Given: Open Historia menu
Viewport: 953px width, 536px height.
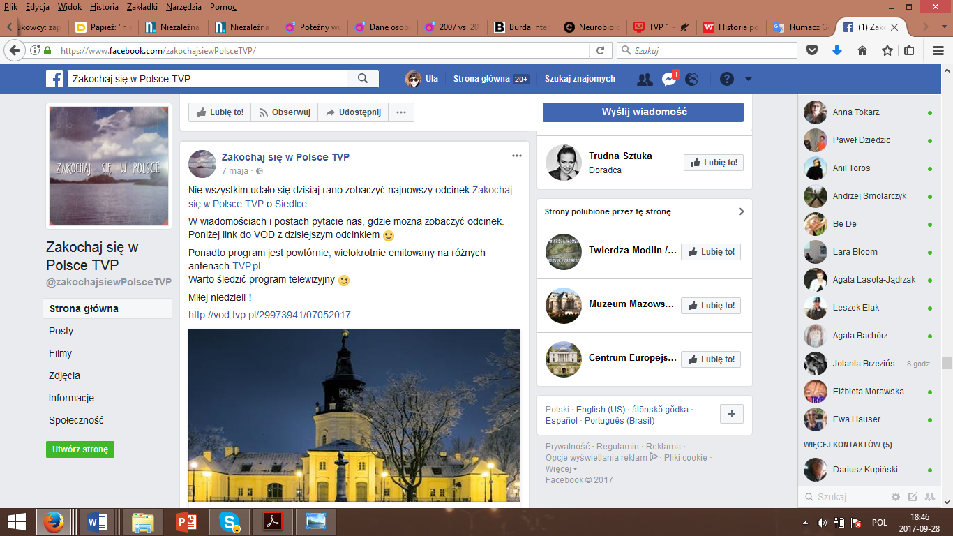Looking at the screenshot, I should [104, 7].
